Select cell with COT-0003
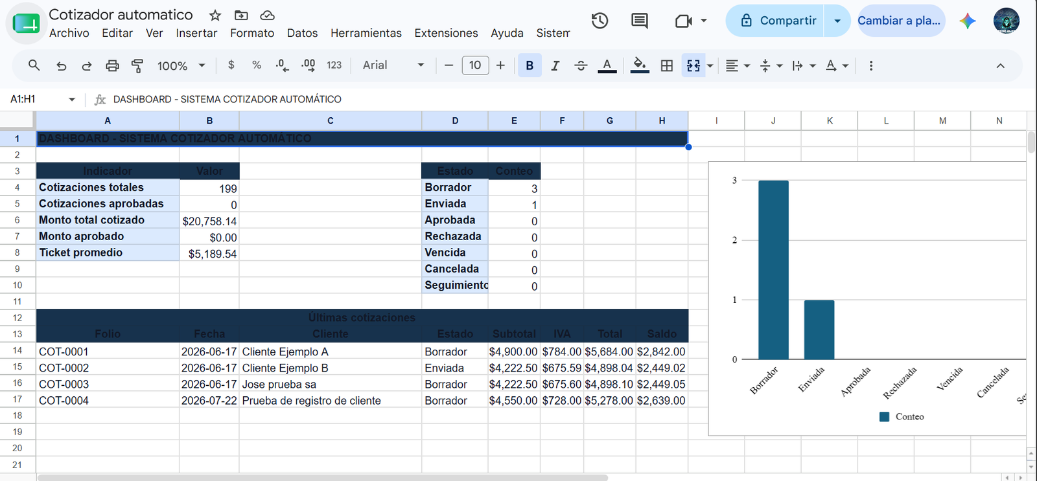 click(108, 384)
